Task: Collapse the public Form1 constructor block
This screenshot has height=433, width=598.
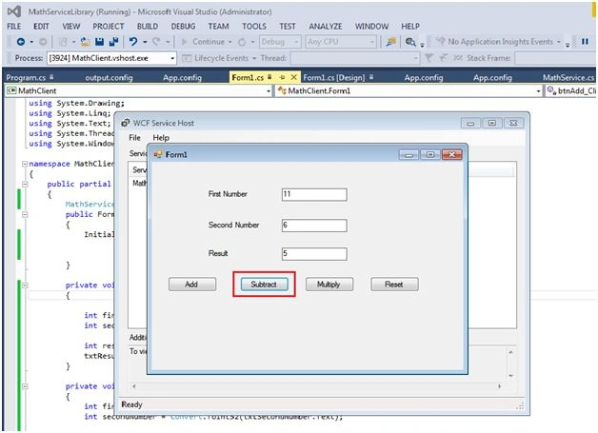Action: [x=25, y=214]
